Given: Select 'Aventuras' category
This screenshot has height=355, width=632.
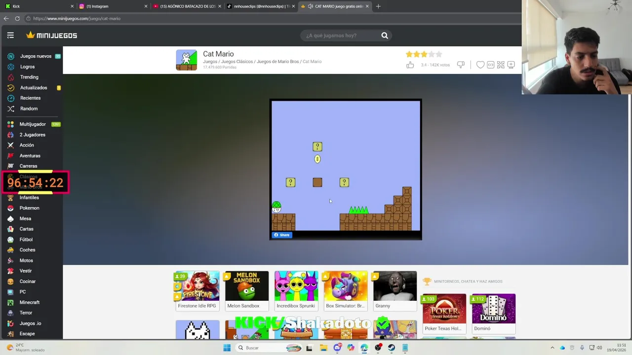Looking at the screenshot, I should click(30, 156).
